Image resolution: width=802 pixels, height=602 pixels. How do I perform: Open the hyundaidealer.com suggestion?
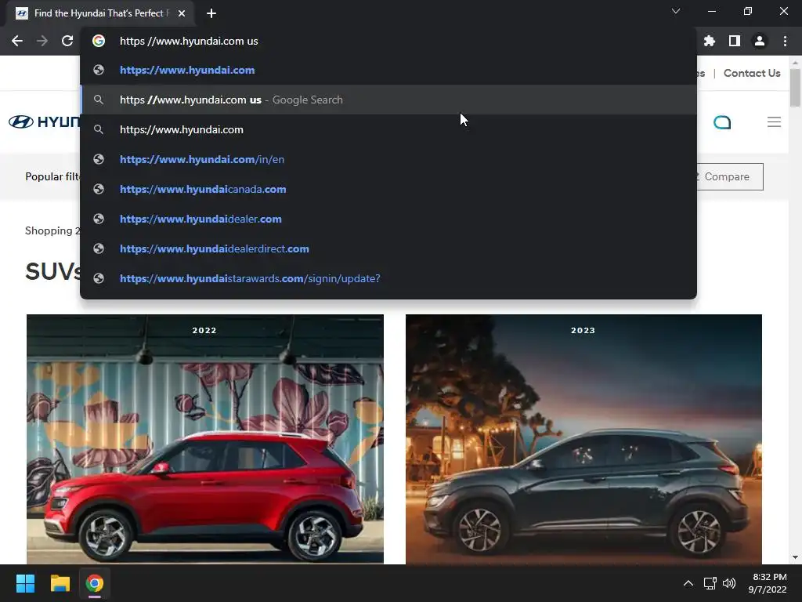[x=388, y=219]
